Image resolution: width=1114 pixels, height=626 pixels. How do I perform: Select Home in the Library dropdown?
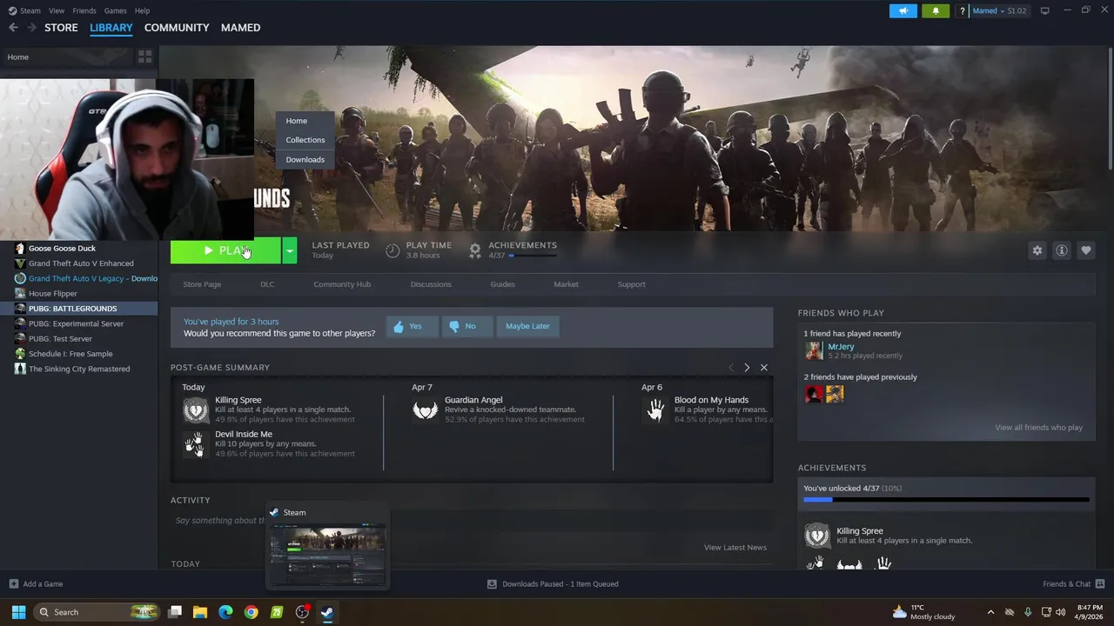pos(305,121)
